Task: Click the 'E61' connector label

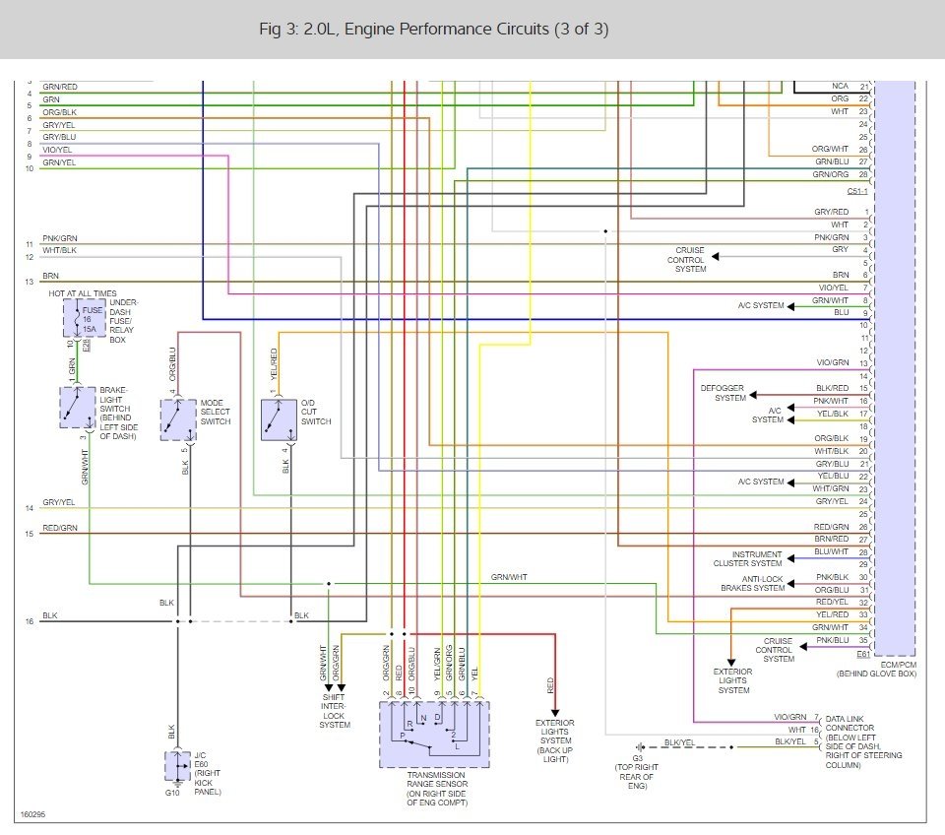Action: tap(863, 654)
